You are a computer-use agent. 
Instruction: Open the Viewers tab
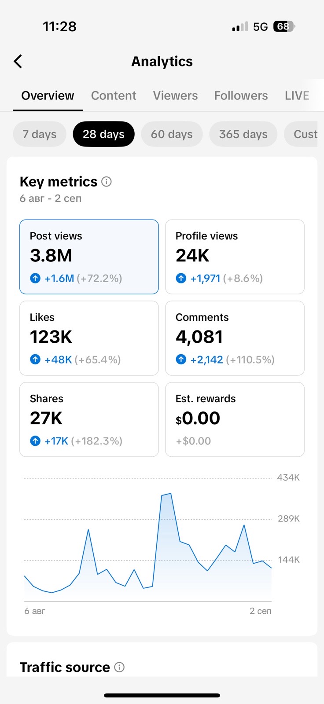pos(175,95)
